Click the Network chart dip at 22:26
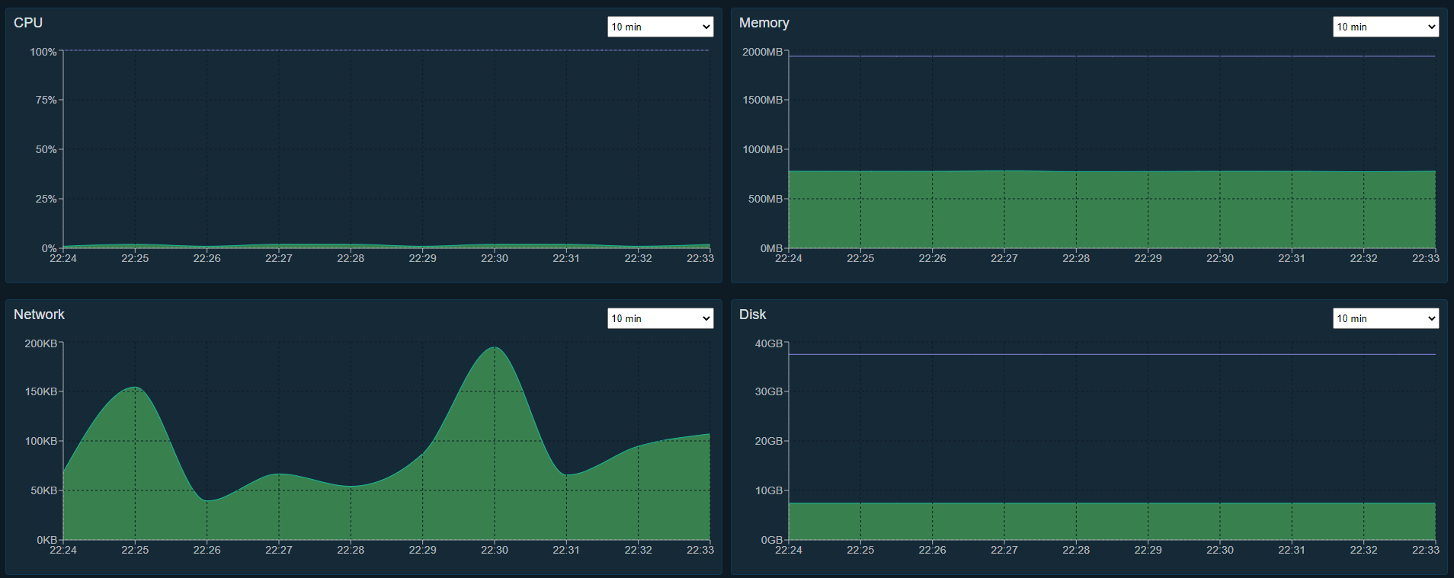 [x=207, y=500]
